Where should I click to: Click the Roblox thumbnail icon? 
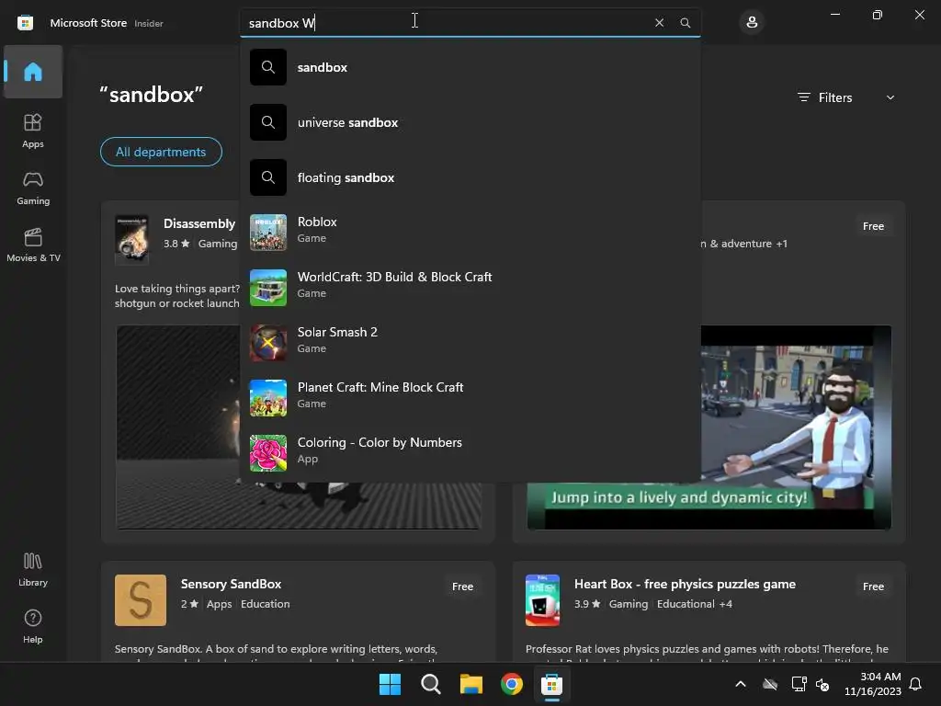268,233
